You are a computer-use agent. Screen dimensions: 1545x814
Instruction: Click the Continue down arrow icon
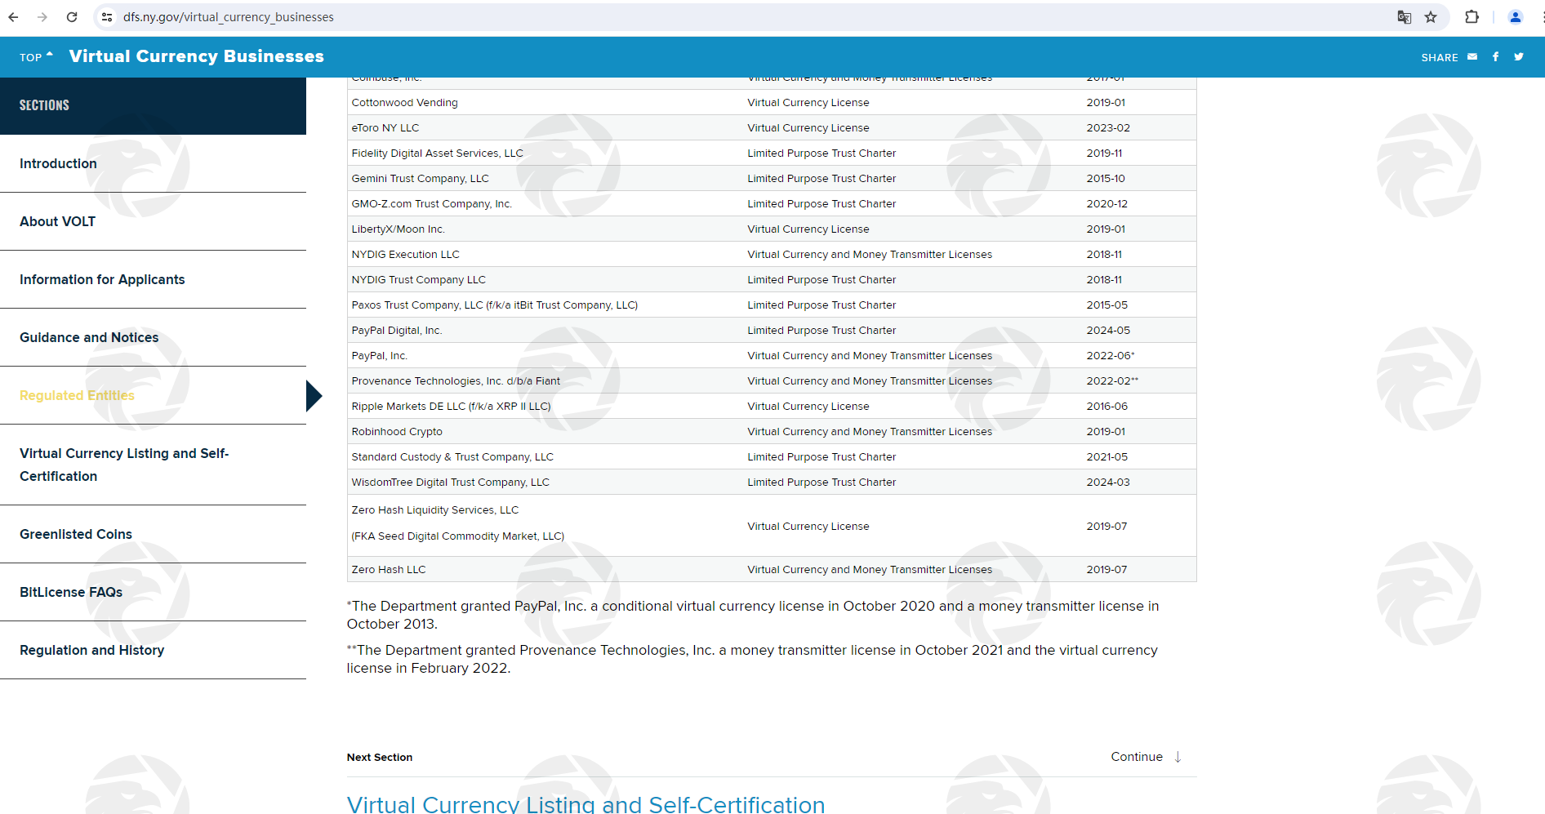[1178, 757]
